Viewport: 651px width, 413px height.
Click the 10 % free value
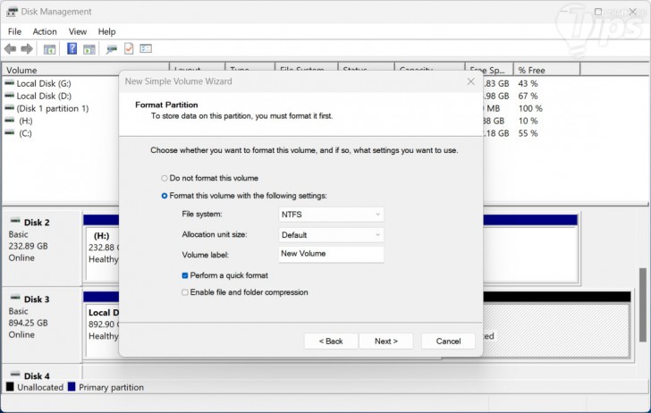pos(528,121)
